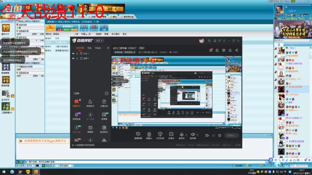The width and height of the screenshot is (312, 175).
Task: Edit the category tag below room title
Action: [x=124, y=52]
